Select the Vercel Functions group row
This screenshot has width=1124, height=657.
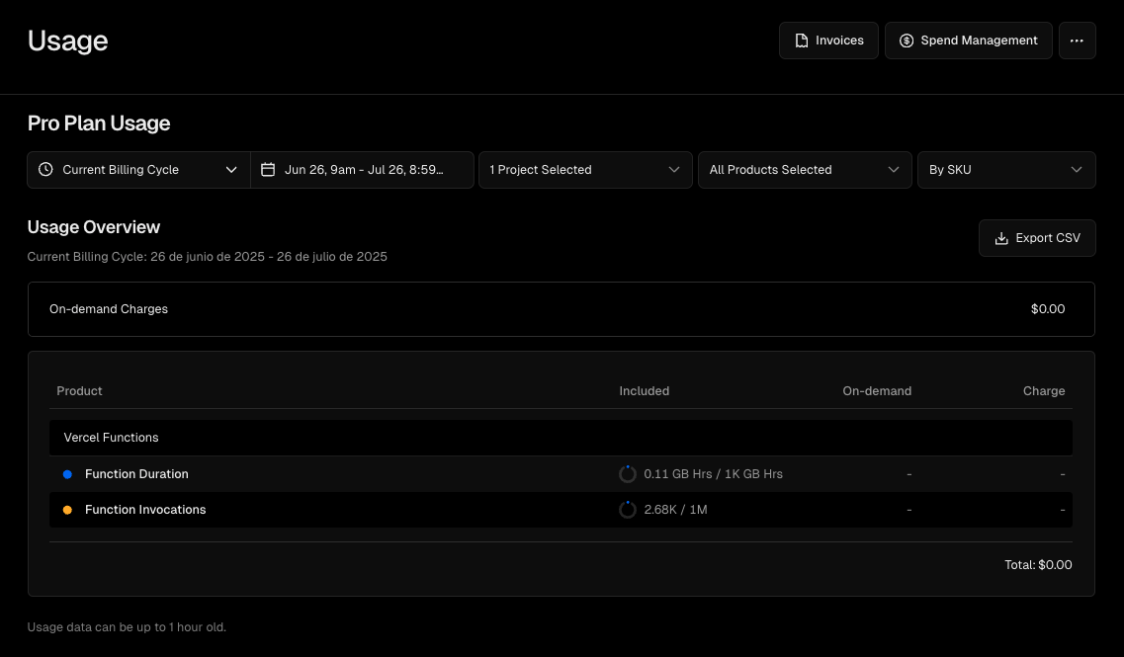pos(561,438)
